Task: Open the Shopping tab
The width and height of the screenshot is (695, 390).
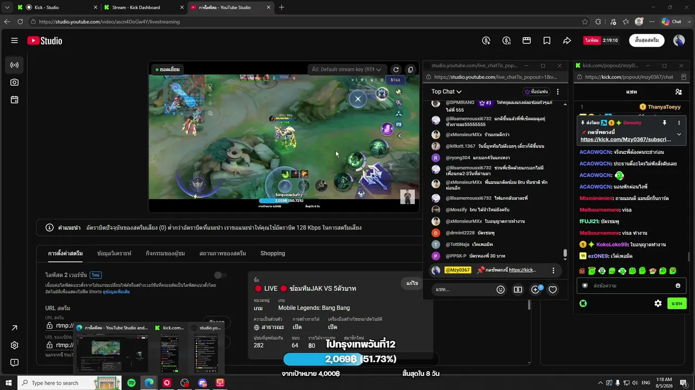Action: (273, 253)
